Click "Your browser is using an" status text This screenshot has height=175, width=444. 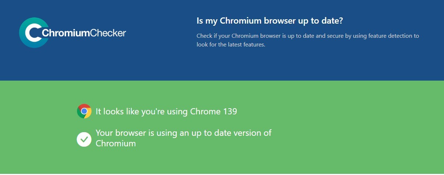[142, 133]
